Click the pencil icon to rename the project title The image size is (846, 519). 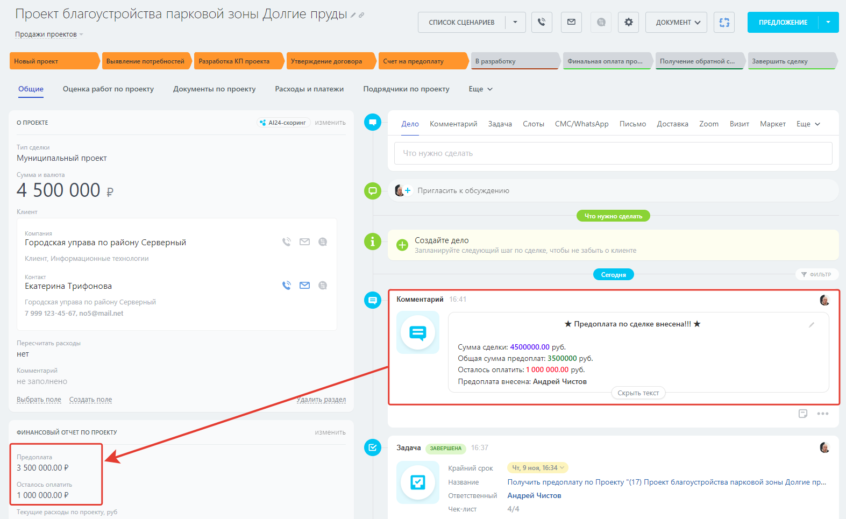click(353, 15)
